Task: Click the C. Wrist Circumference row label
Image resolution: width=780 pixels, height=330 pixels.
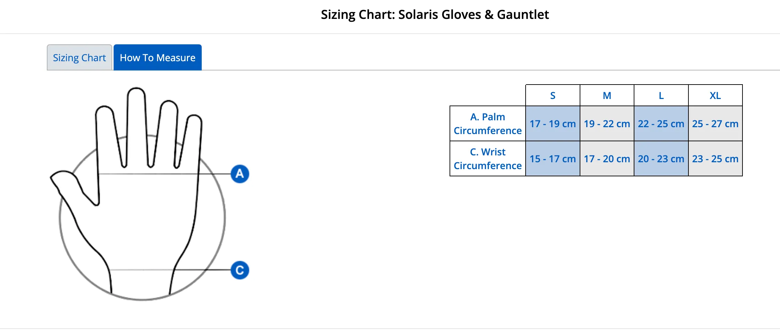Action: (488, 158)
